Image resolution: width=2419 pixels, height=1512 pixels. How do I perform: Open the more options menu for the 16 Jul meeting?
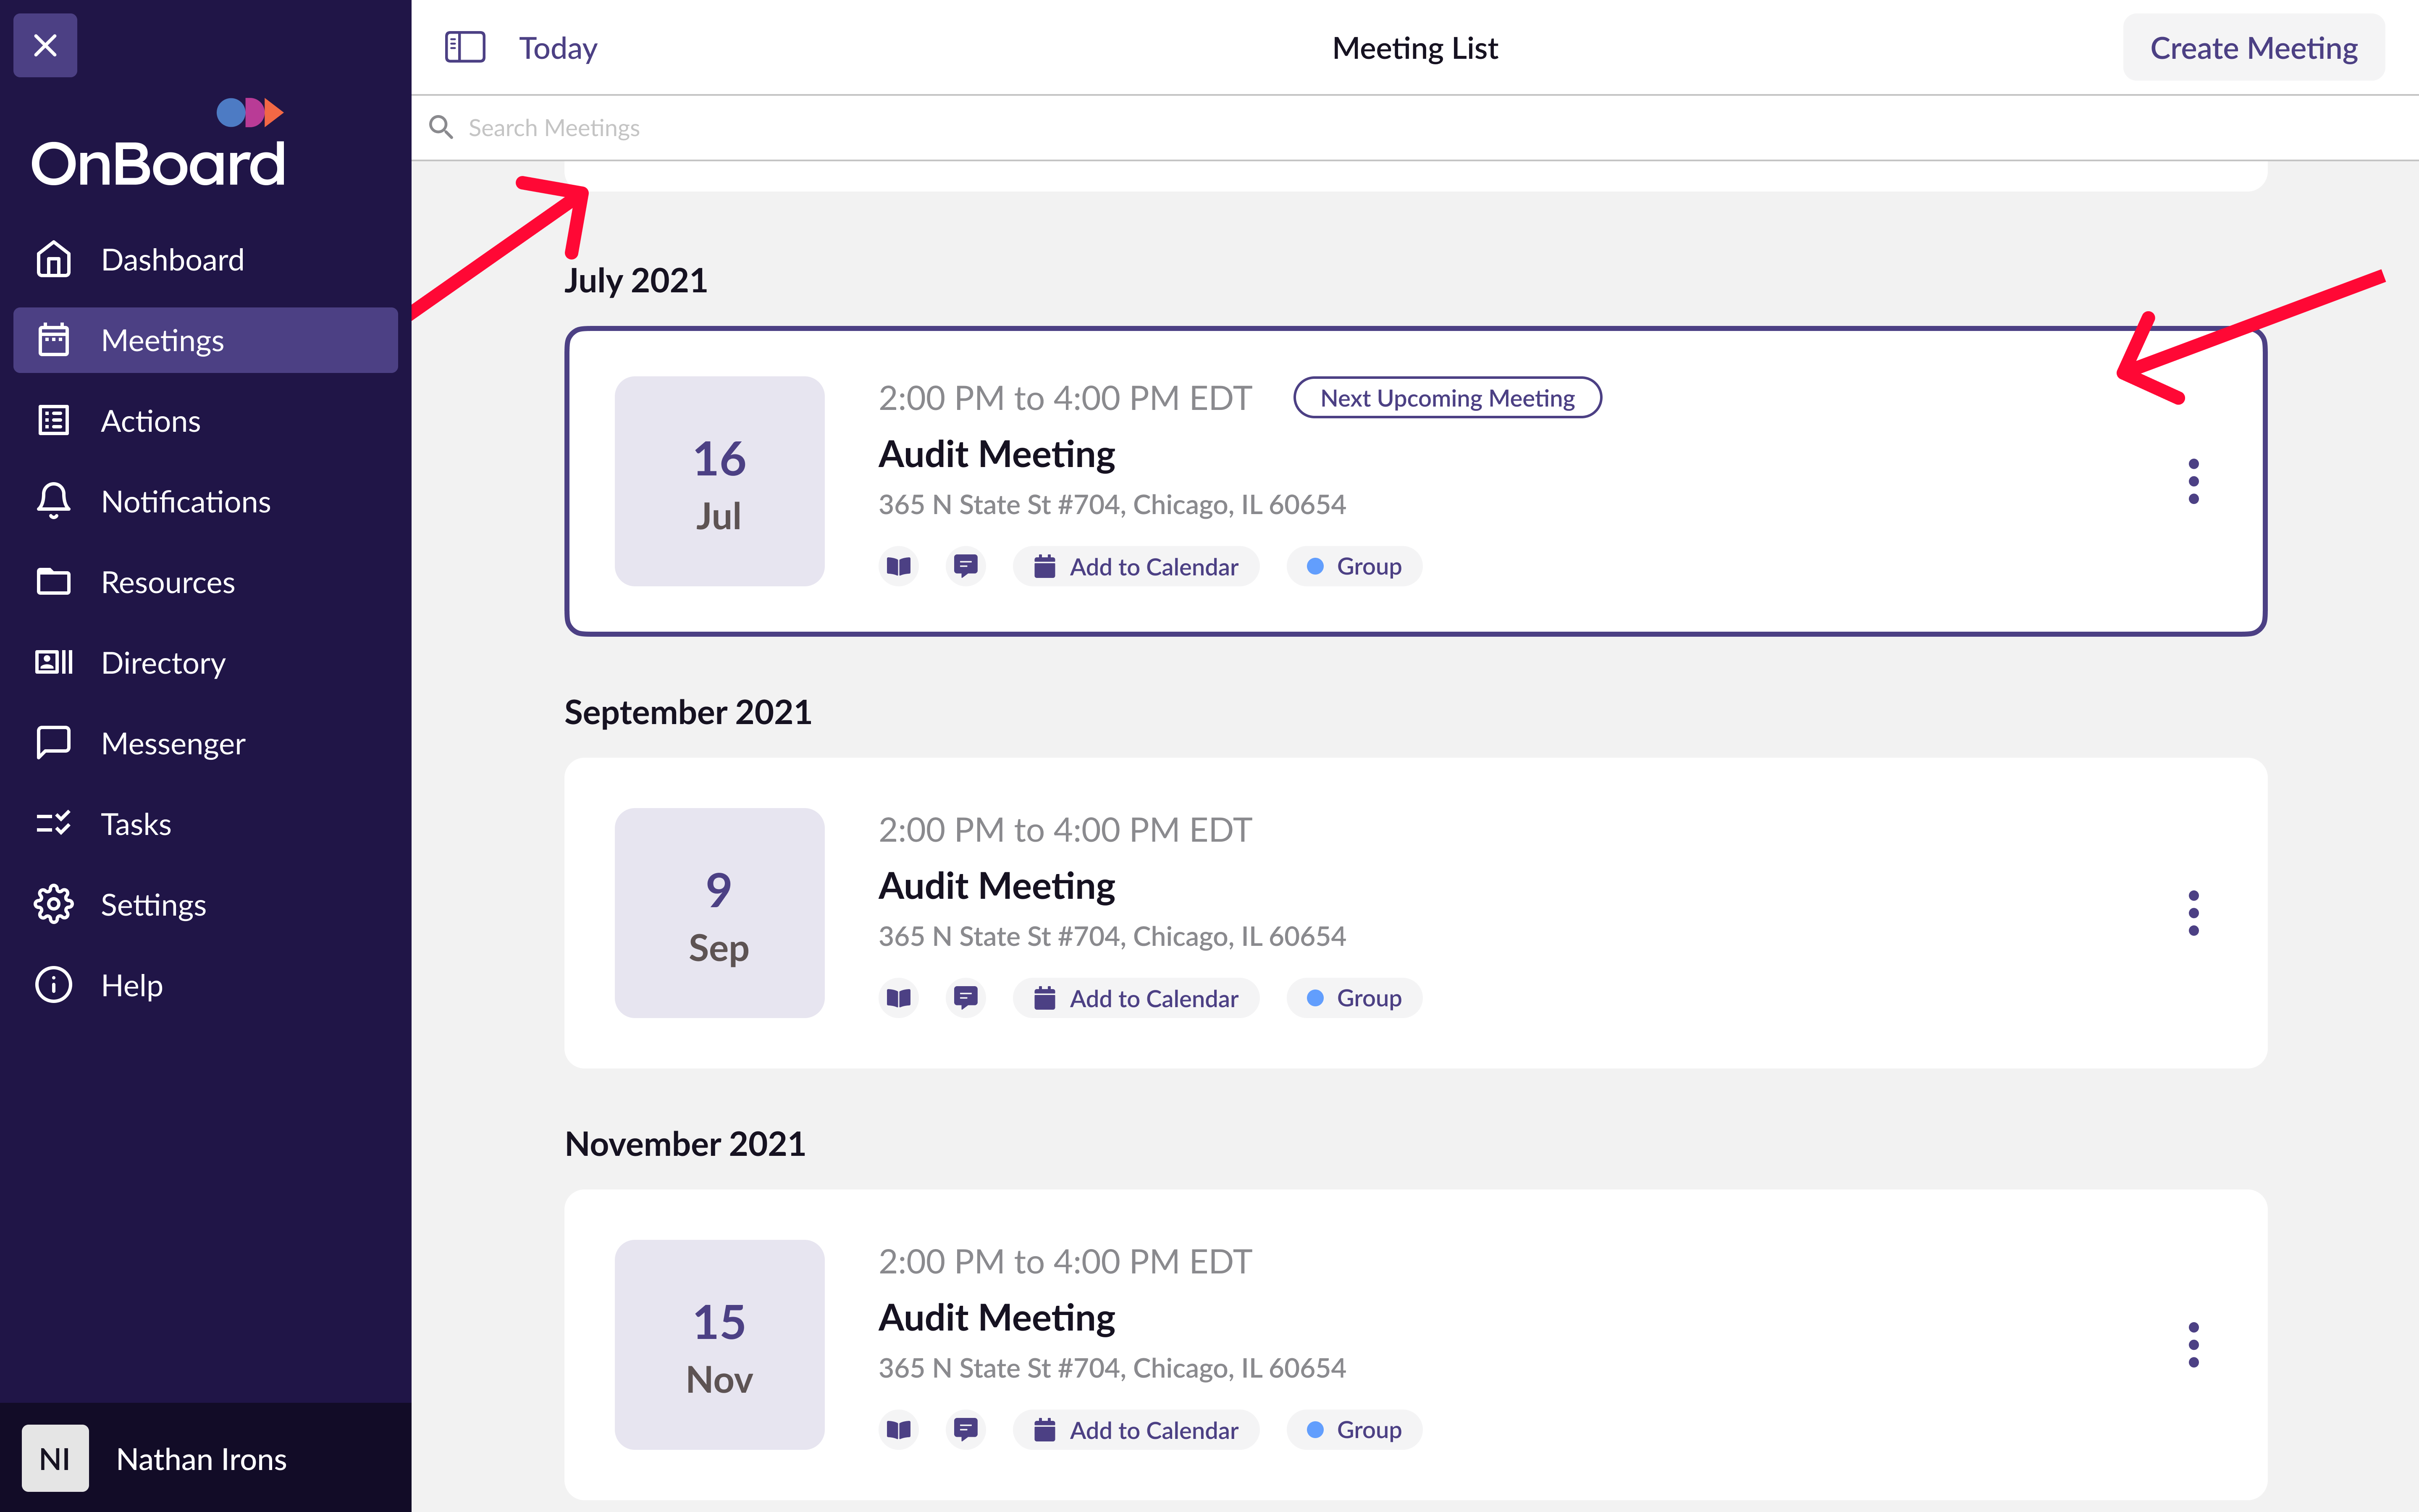click(2193, 481)
